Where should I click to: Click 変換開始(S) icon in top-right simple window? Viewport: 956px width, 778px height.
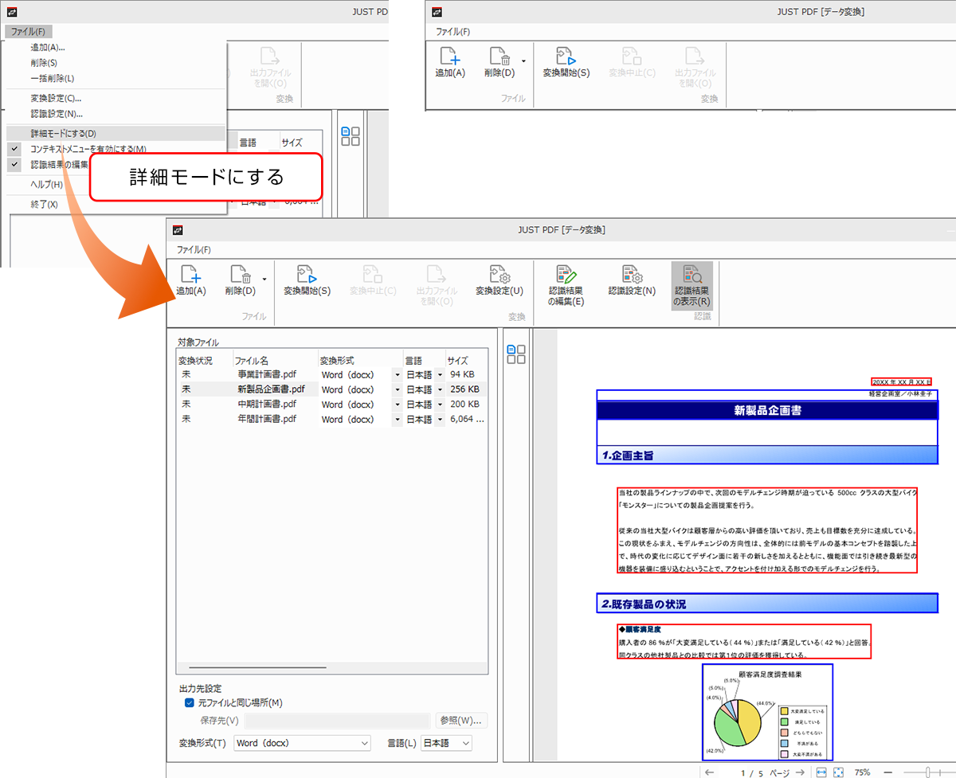(566, 56)
